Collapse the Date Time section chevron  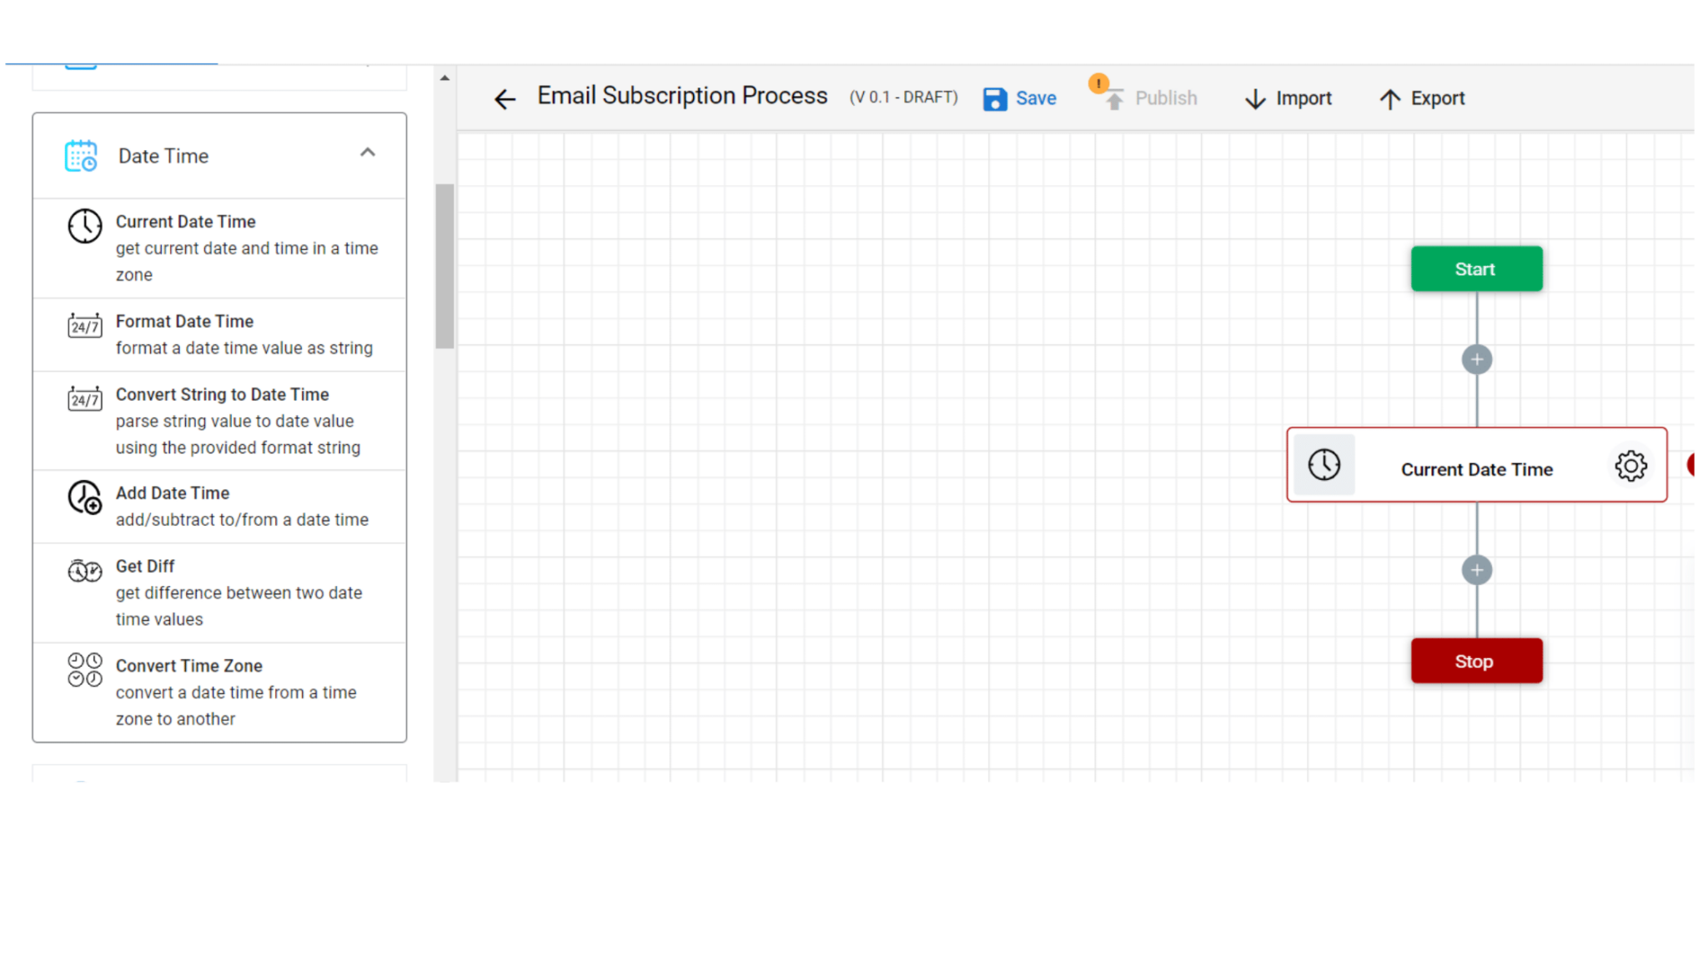368,152
